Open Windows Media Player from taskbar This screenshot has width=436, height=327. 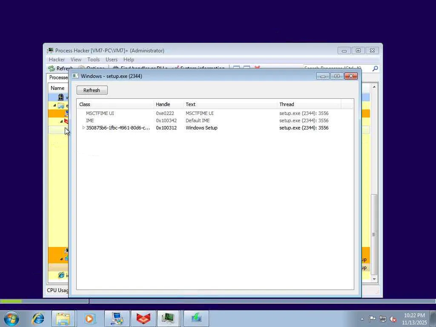tap(89, 318)
